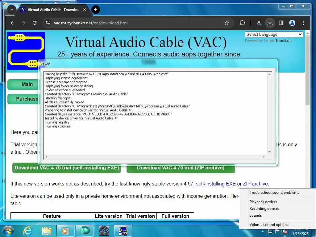The height and width of the screenshot is (237, 316).
Task: Open the Chrome extensions puzzle icon
Action: coord(243,23)
